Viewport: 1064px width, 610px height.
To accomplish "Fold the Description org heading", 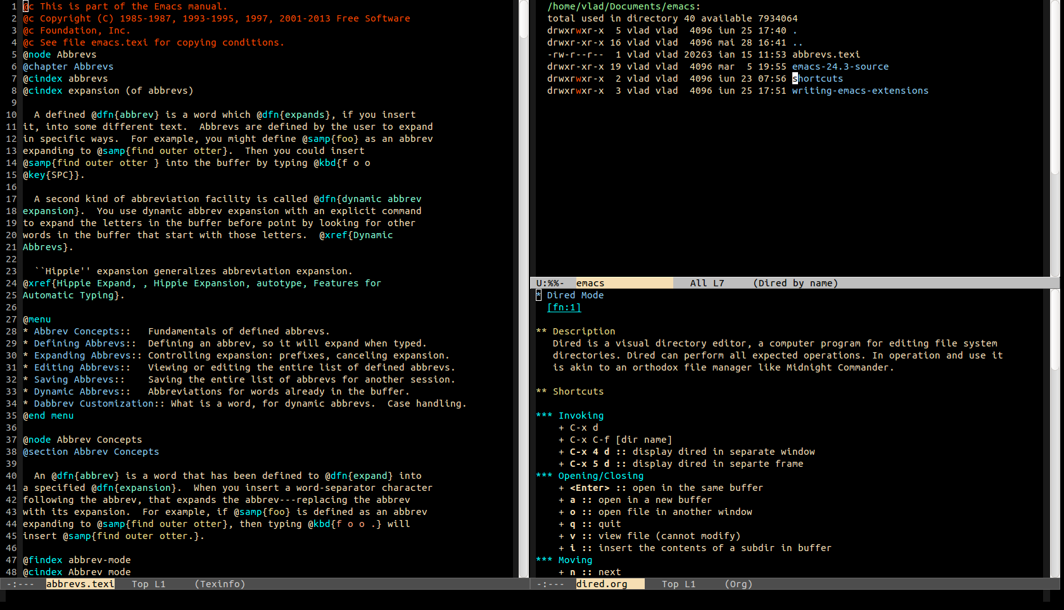I will click(576, 331).
